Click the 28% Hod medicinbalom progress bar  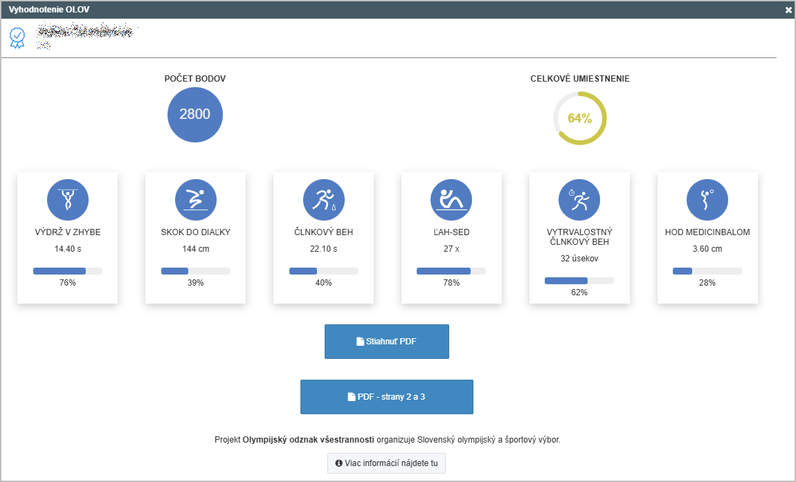[707, 271]
